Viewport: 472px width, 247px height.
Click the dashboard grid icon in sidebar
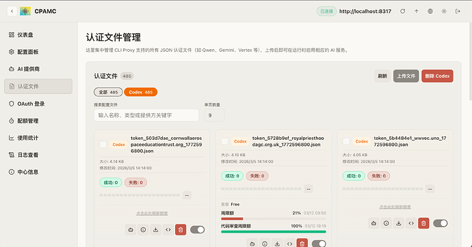[x=12, y=35]
